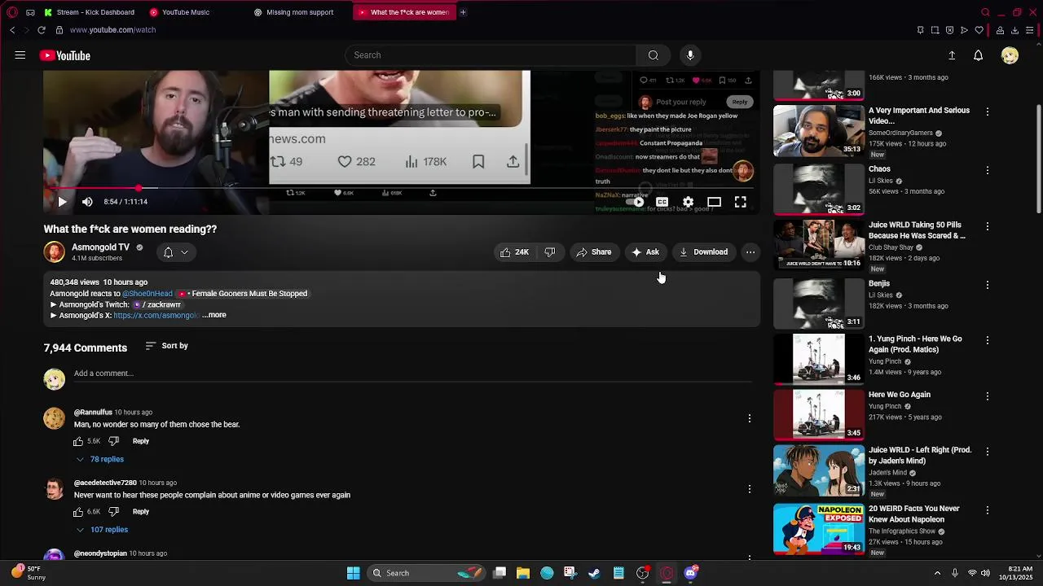Expand the description with ...more
The image size is (1043, 586).
pos(214,315)
